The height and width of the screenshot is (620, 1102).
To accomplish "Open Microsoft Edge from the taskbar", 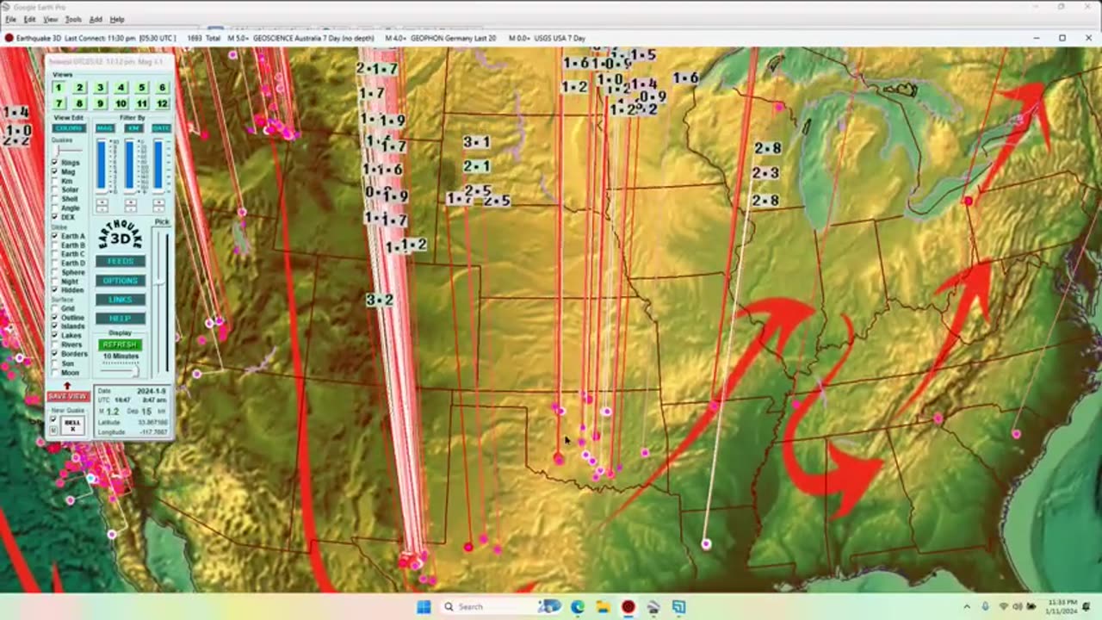I will tap(577, 607).
